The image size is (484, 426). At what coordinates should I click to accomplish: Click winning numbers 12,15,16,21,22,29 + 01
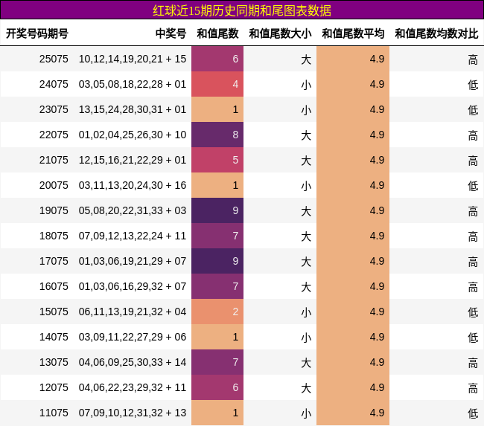pyautogui.click(x=133, y=160)
